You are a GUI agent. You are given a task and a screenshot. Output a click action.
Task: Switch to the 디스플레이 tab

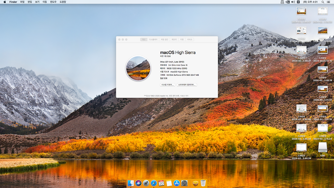click(x=153, y=39)
